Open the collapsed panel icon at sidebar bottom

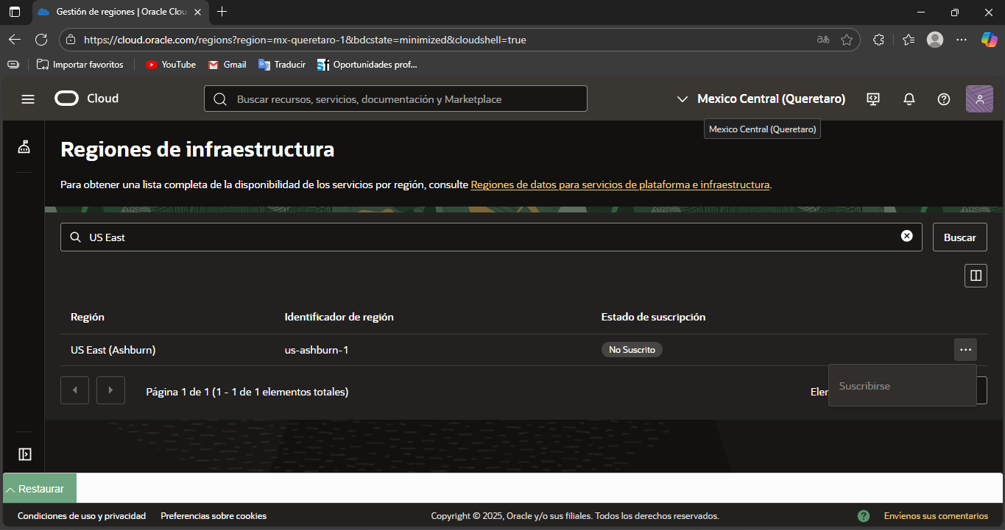pyautogui.click(x=24, y=454)
